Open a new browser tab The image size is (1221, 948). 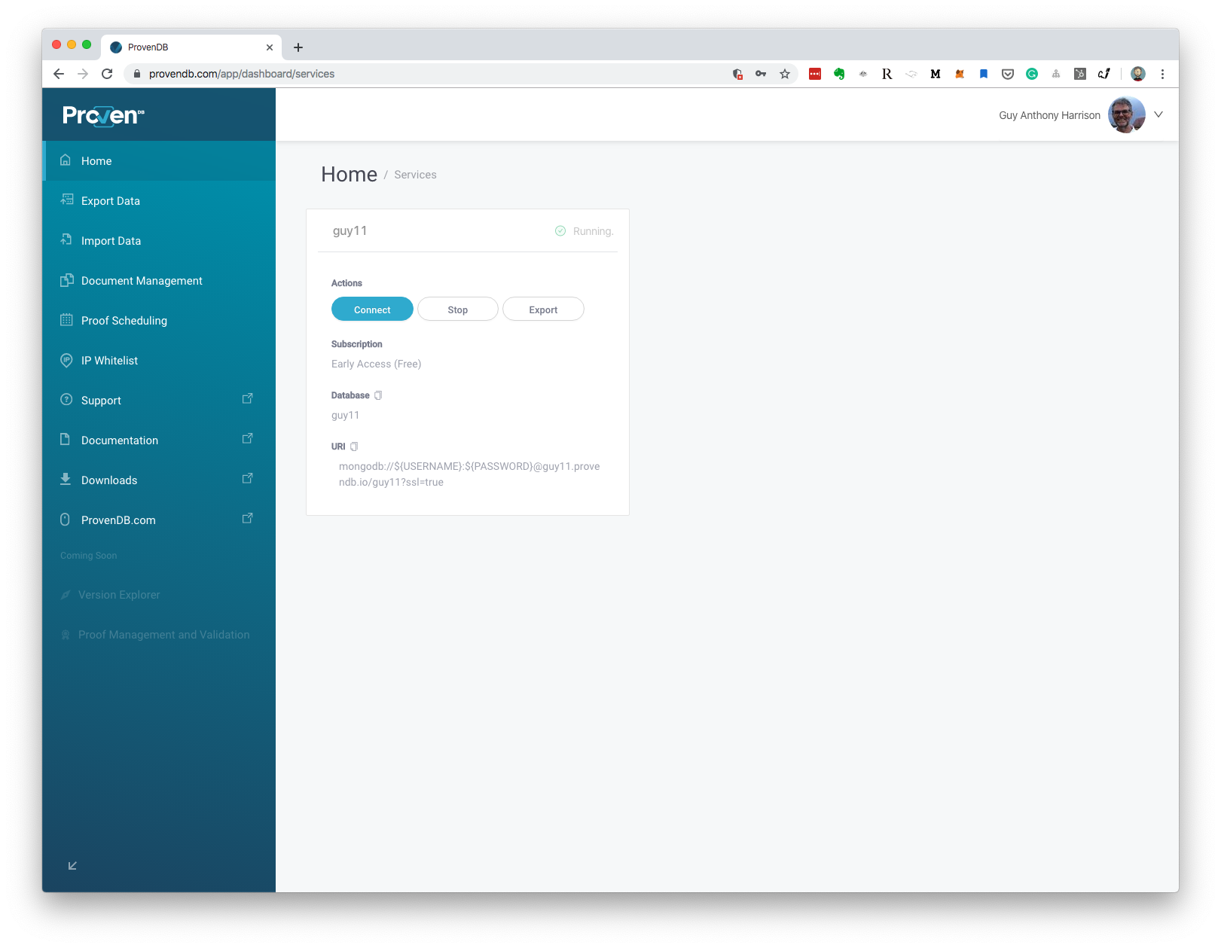[298, 47]
